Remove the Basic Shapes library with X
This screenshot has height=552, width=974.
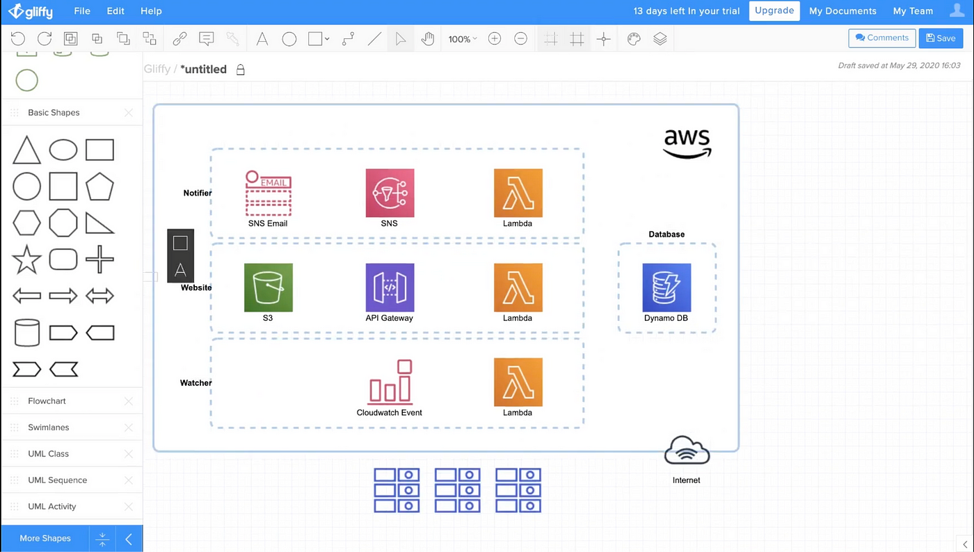tap(129, 113)
